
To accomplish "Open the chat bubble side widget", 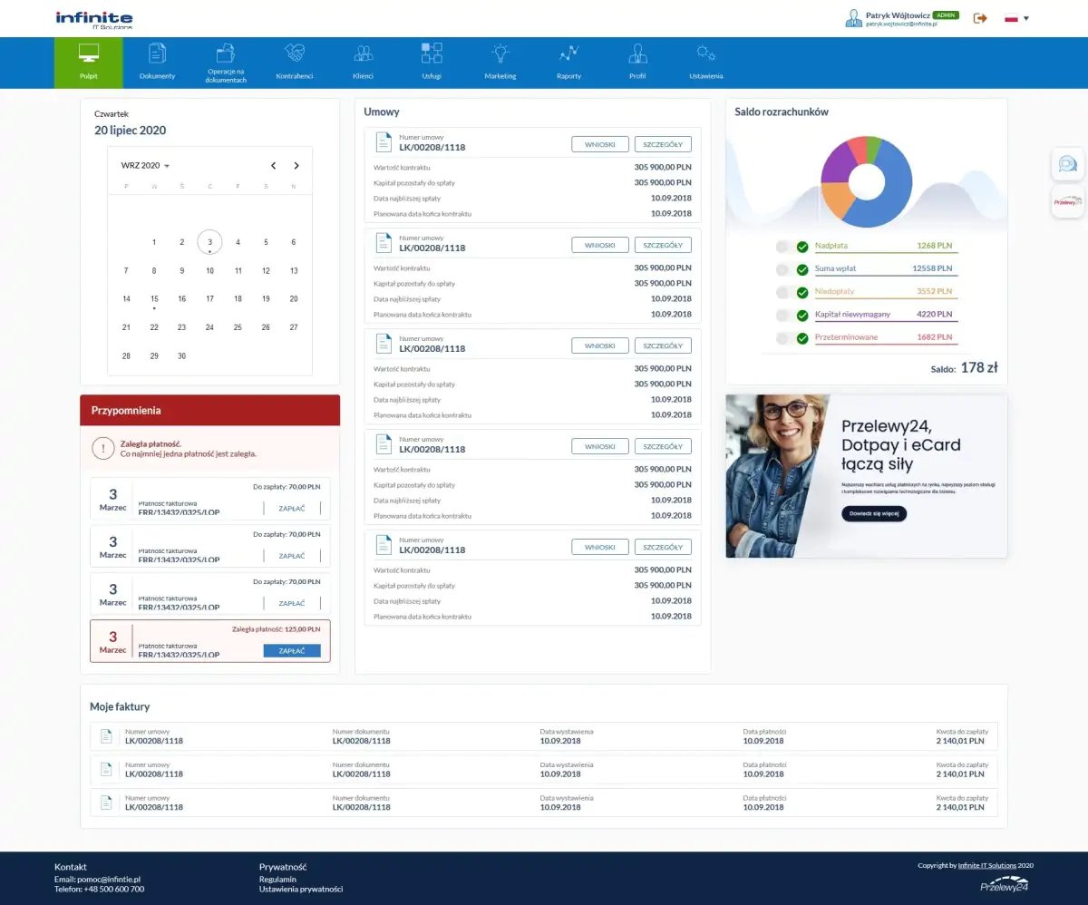I will pyautogui.click(x=1068, y=164).
